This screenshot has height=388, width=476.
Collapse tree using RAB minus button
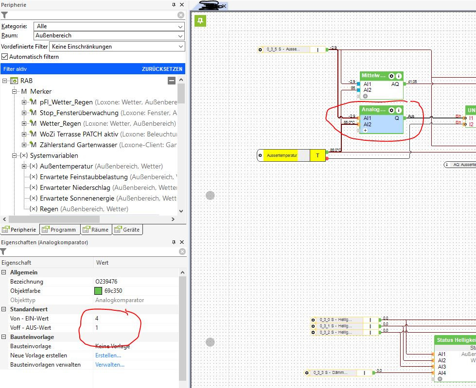tap(172, 81)
